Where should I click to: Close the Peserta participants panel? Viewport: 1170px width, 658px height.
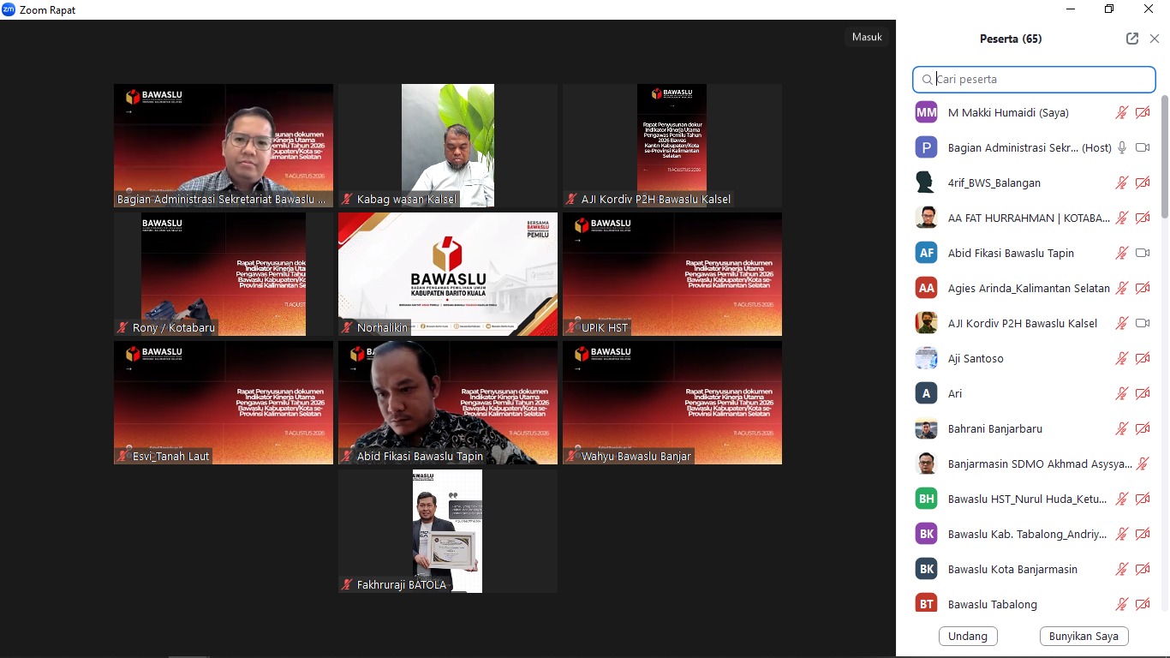(1155, 39)
